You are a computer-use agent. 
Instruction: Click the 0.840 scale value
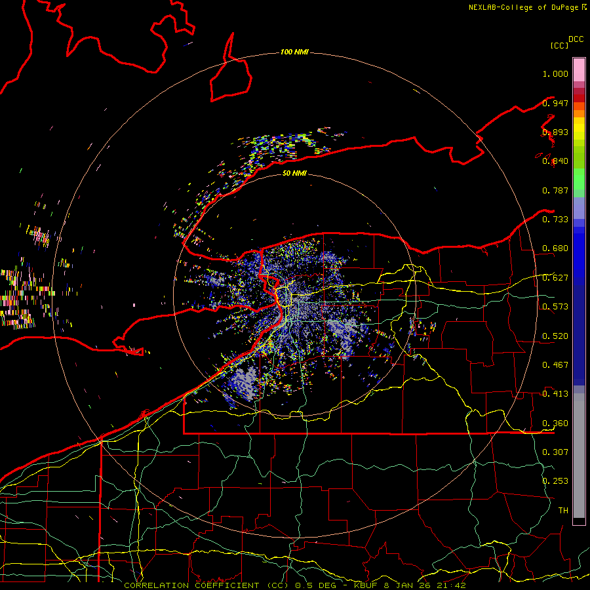pyautogui.click(x=555, y=161)
